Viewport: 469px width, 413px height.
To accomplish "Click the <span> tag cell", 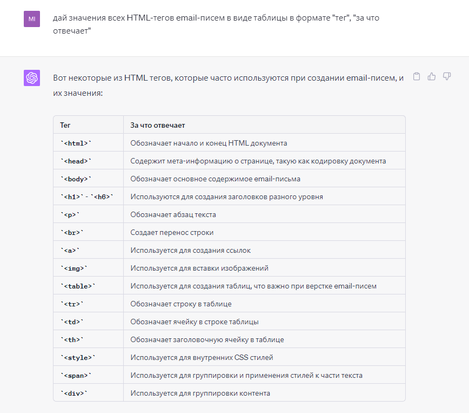I will [88, 375].
